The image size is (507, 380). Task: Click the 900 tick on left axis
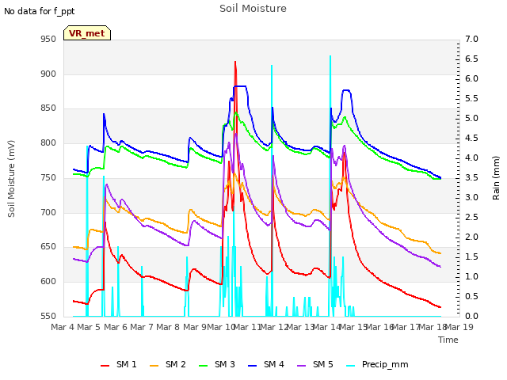48,74
